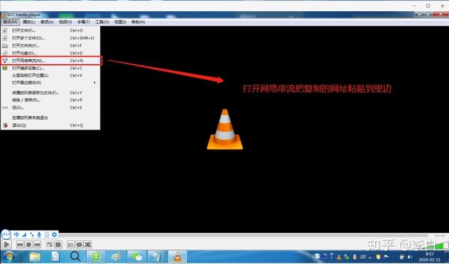Open Paint palette icon in taskbar
Screen dimensions: 449x264
pyautogui.click(x=116, y=257)
